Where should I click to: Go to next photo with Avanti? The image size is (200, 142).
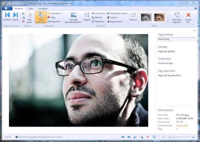15,16
